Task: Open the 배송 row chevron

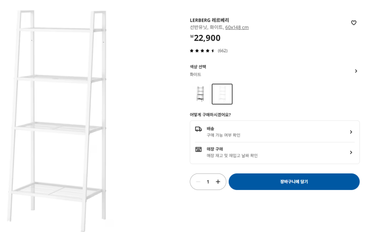Action: click(x=351, y=132)
